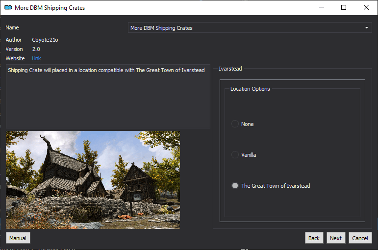Choose The Great Town of Ivarstead option
Screen dimensions: 378x250
tap(271, 186)
